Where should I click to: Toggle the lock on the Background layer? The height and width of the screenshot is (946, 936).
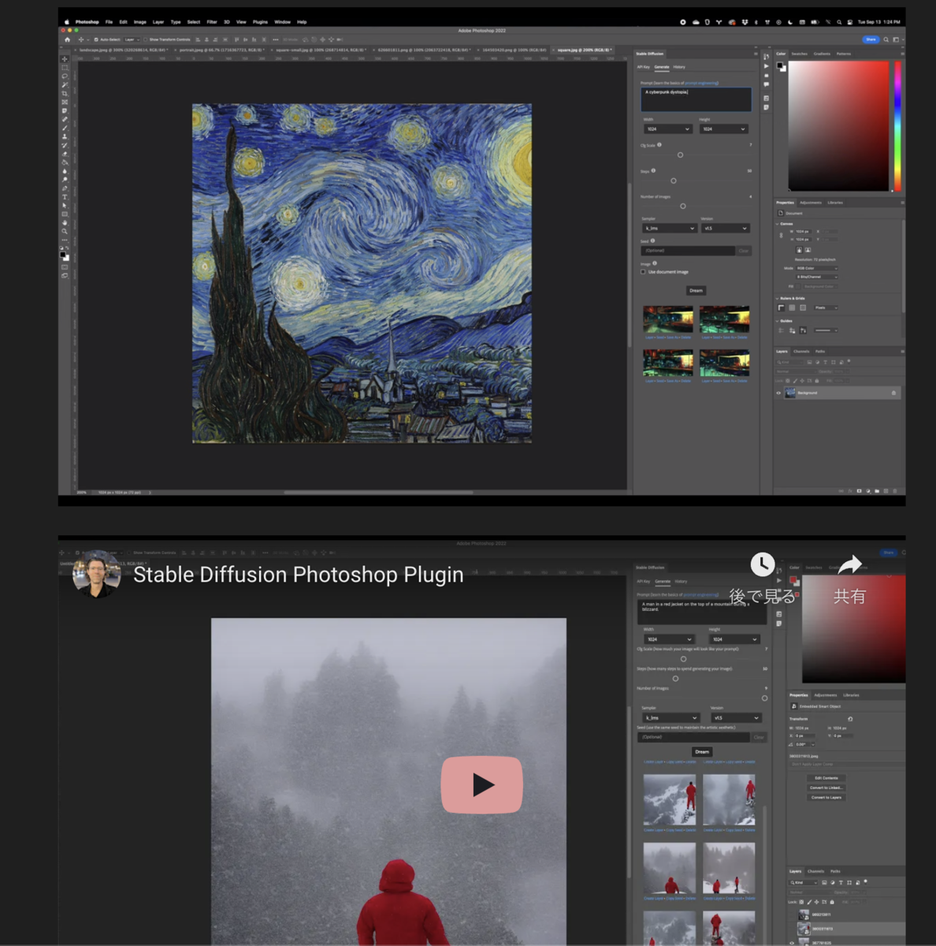893,393
